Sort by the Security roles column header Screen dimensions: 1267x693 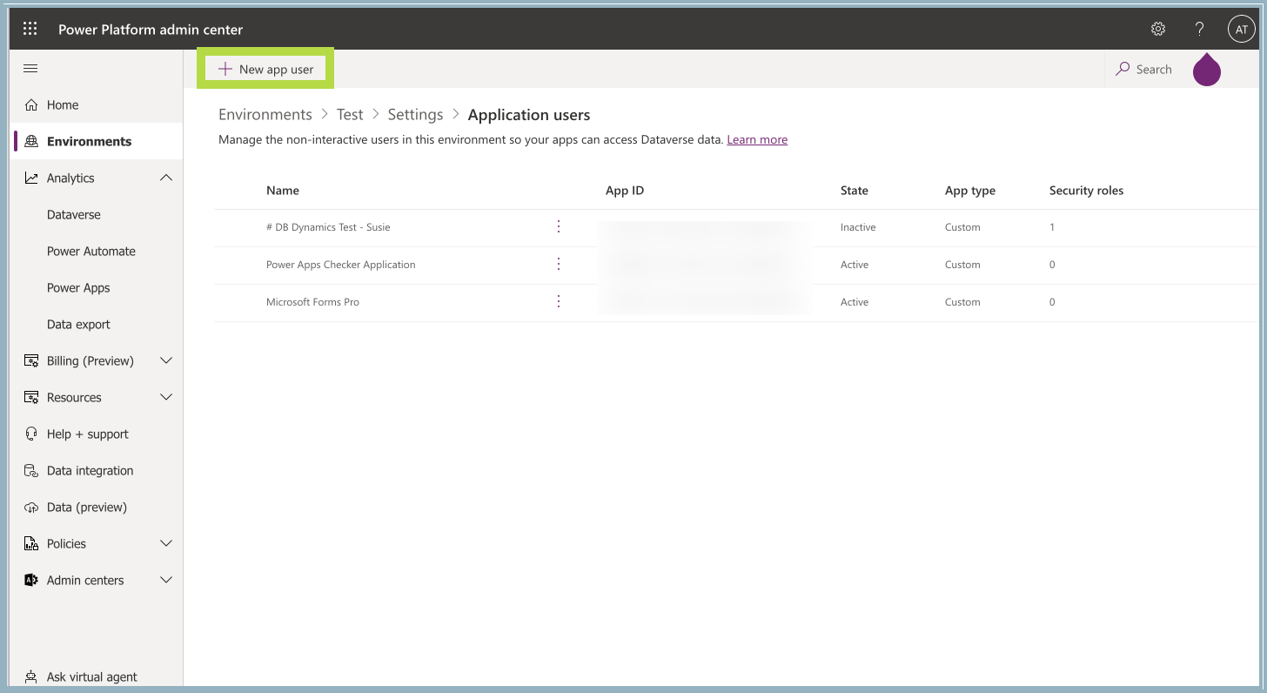tap(1086, 191)
